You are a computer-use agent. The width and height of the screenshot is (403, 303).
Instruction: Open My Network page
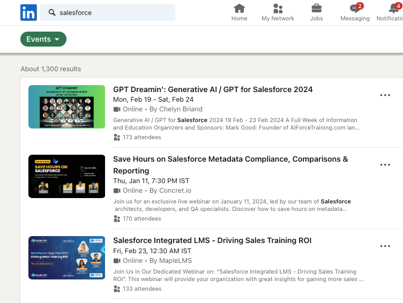pos(278,12)
